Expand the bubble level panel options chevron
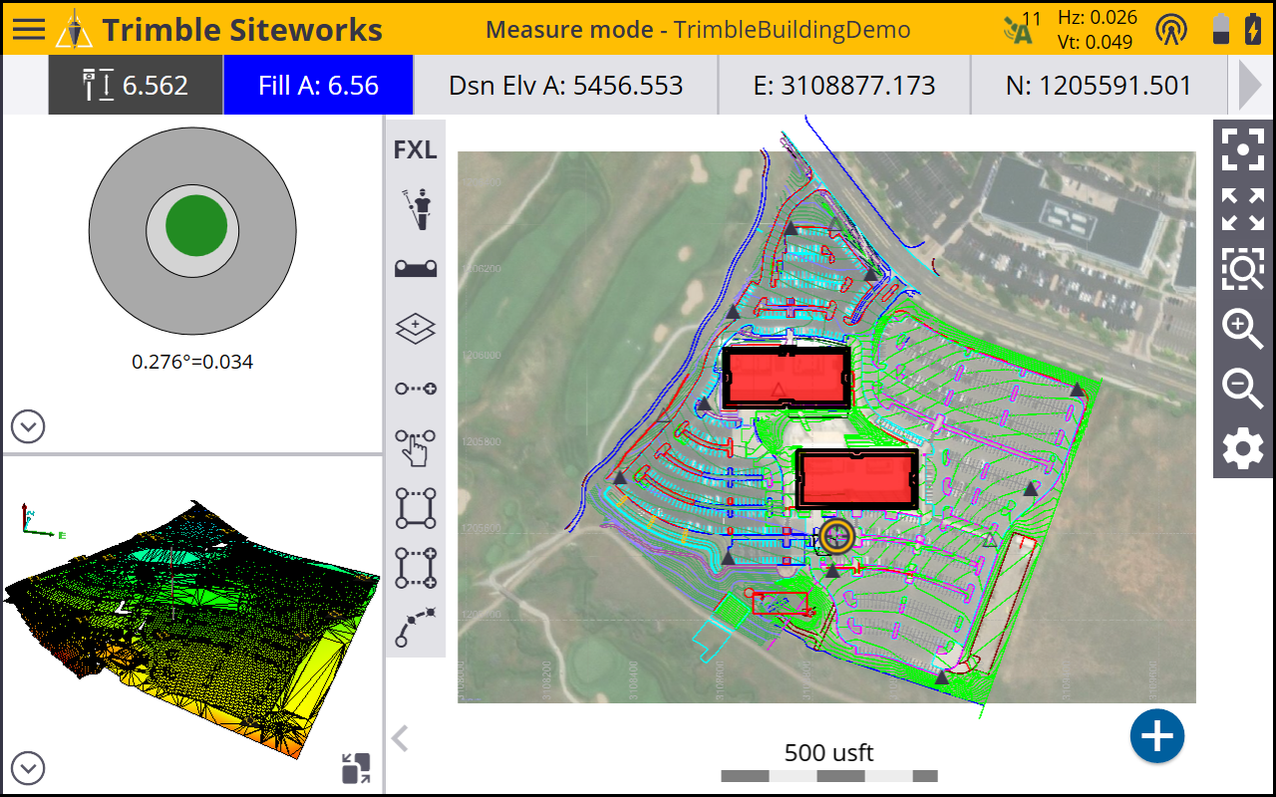1276x797 pixels. pos(28,426)
